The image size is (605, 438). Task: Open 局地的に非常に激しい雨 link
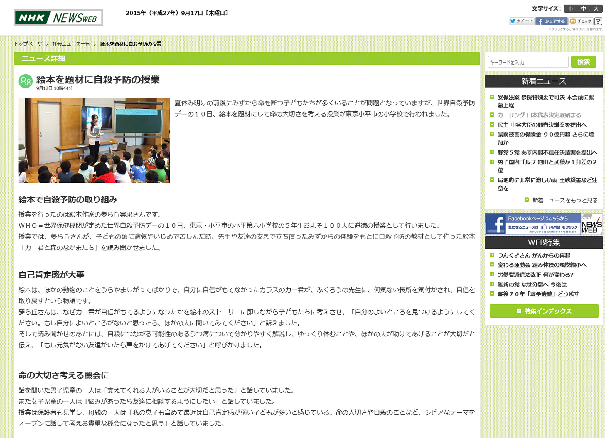point(547,184)
